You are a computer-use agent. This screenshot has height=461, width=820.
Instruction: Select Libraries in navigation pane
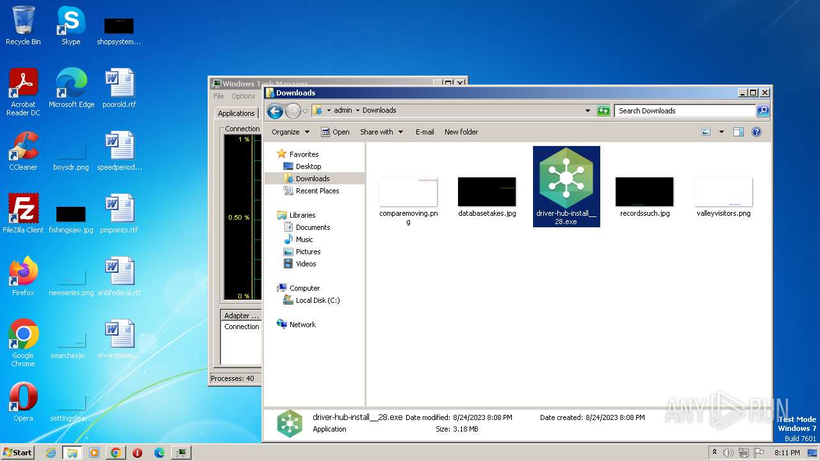302,215
